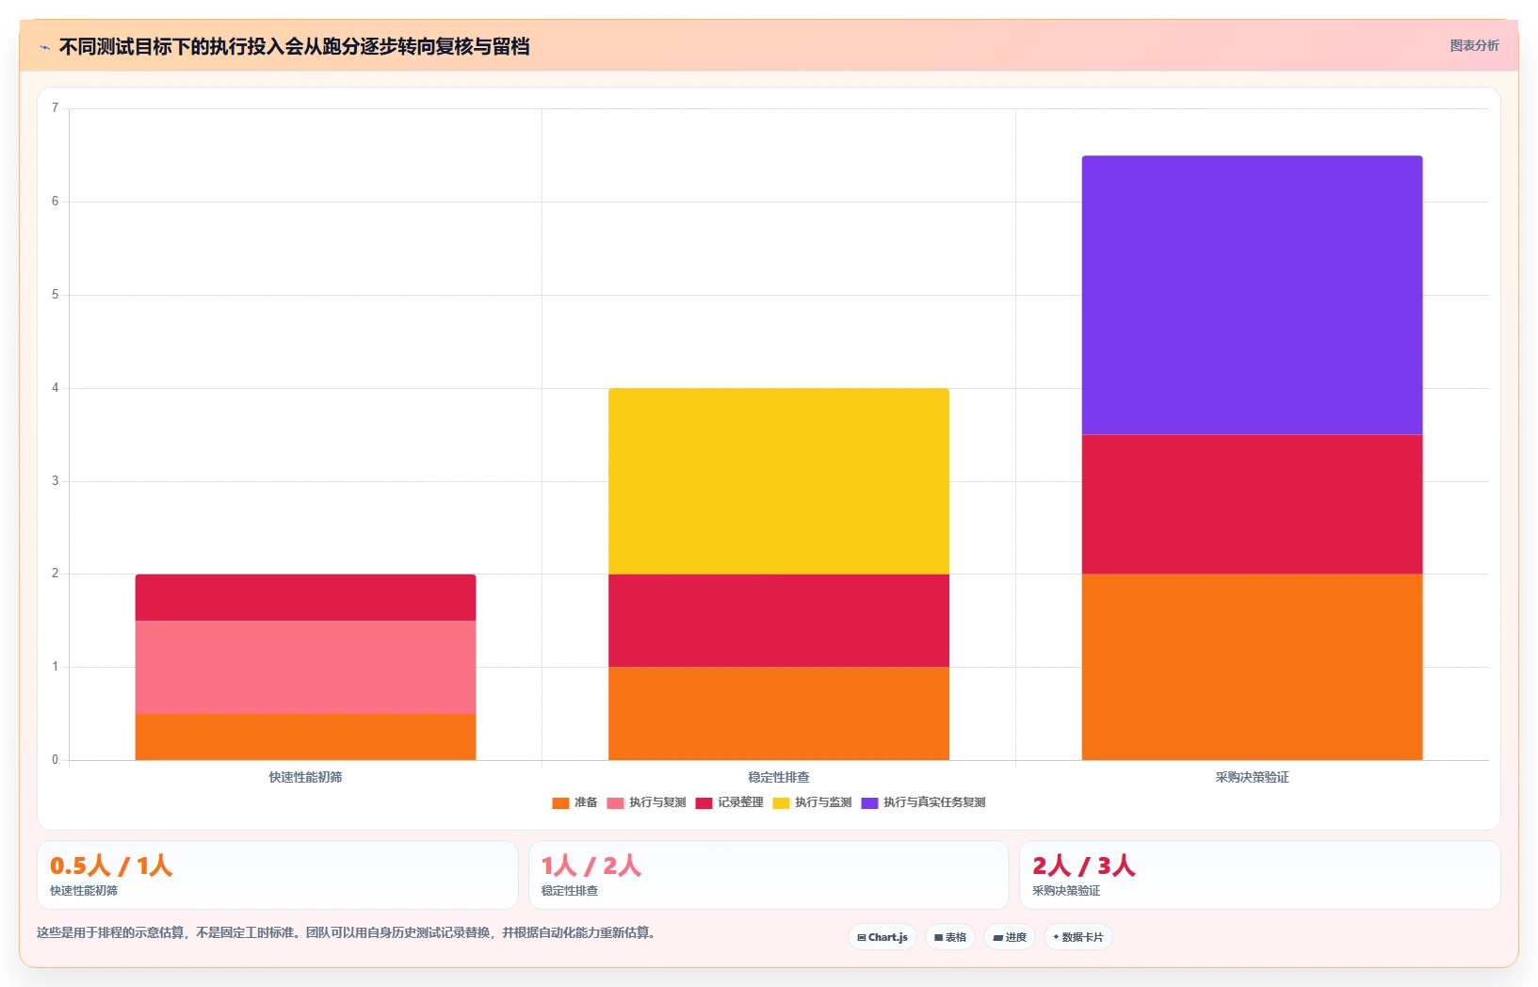Select the red 记录整理 segment of 快速性能初筛 bar
Screen dimensions: 1538x987
pos(305,597)
